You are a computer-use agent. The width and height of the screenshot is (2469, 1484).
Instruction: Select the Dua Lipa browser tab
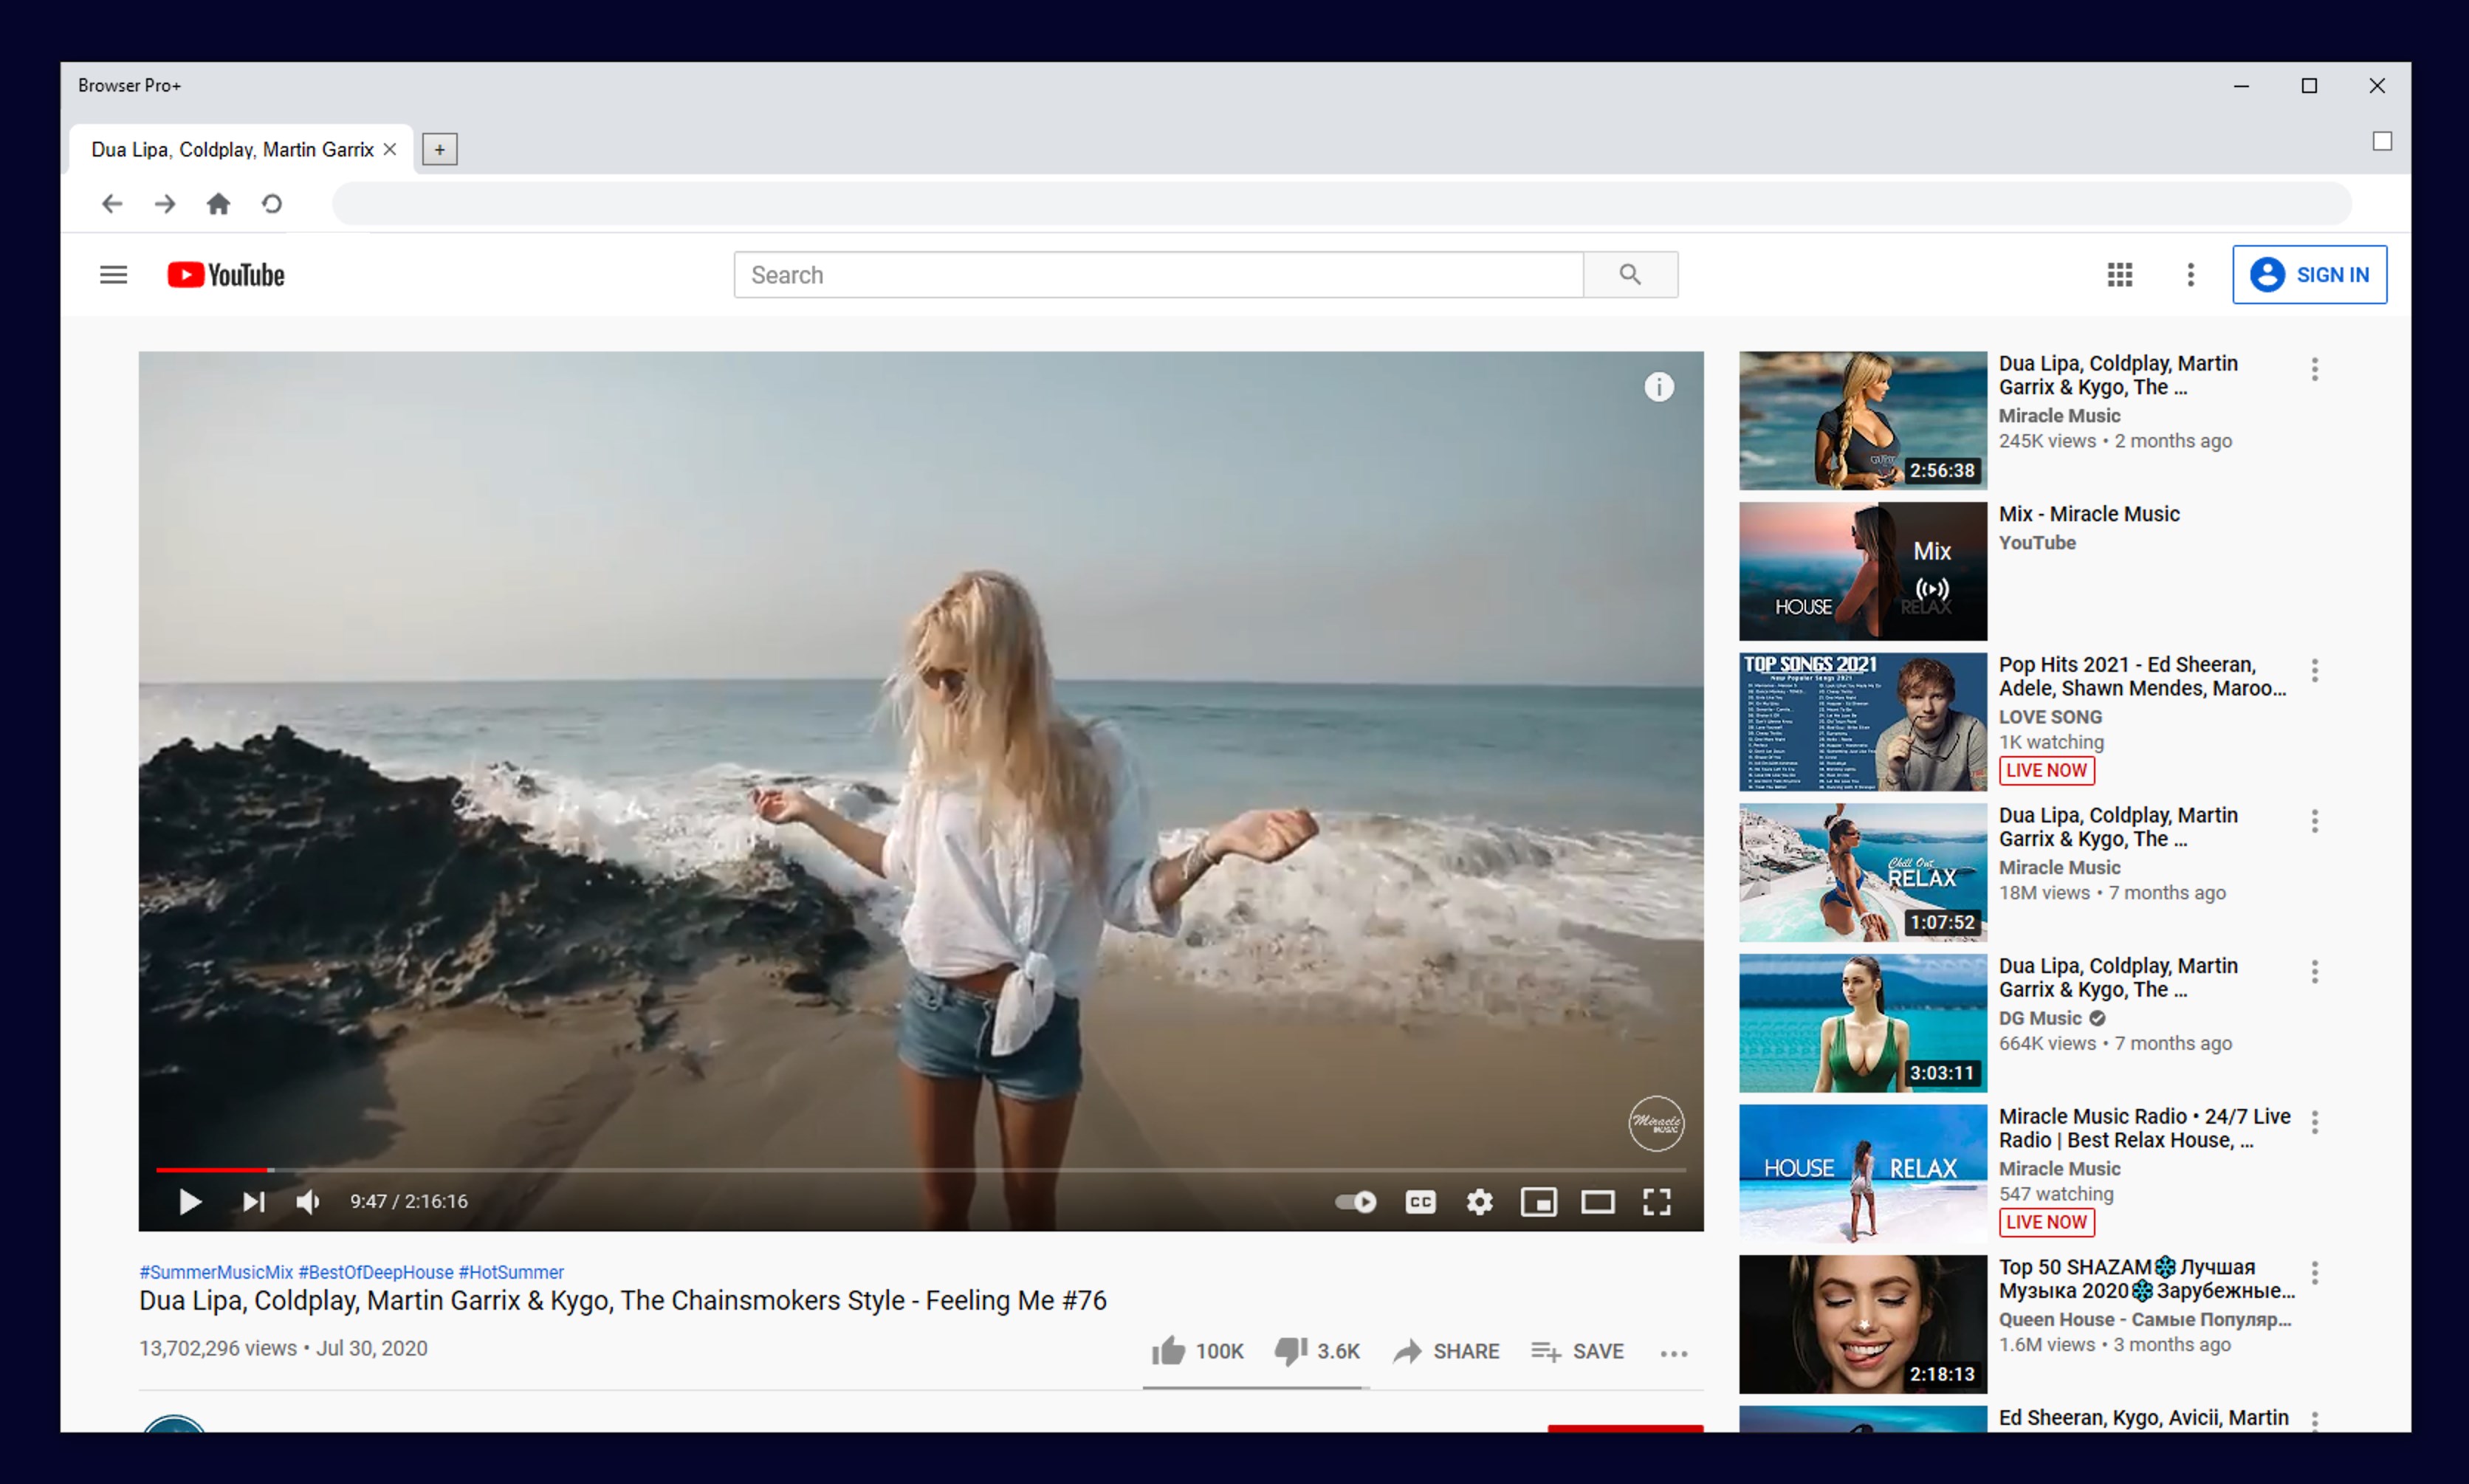coord(230,149)
